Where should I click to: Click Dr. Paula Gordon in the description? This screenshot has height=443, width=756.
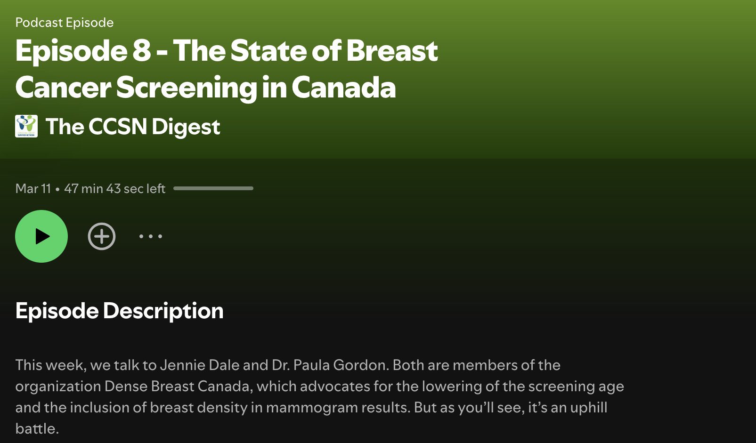329,365
